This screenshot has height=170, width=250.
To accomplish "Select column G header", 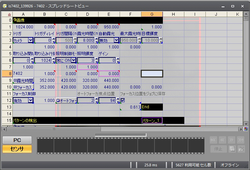I will pos(152,14).
